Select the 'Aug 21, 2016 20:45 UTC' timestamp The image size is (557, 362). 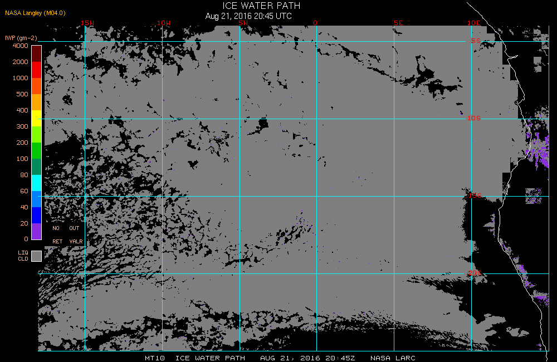coord(248,16)
